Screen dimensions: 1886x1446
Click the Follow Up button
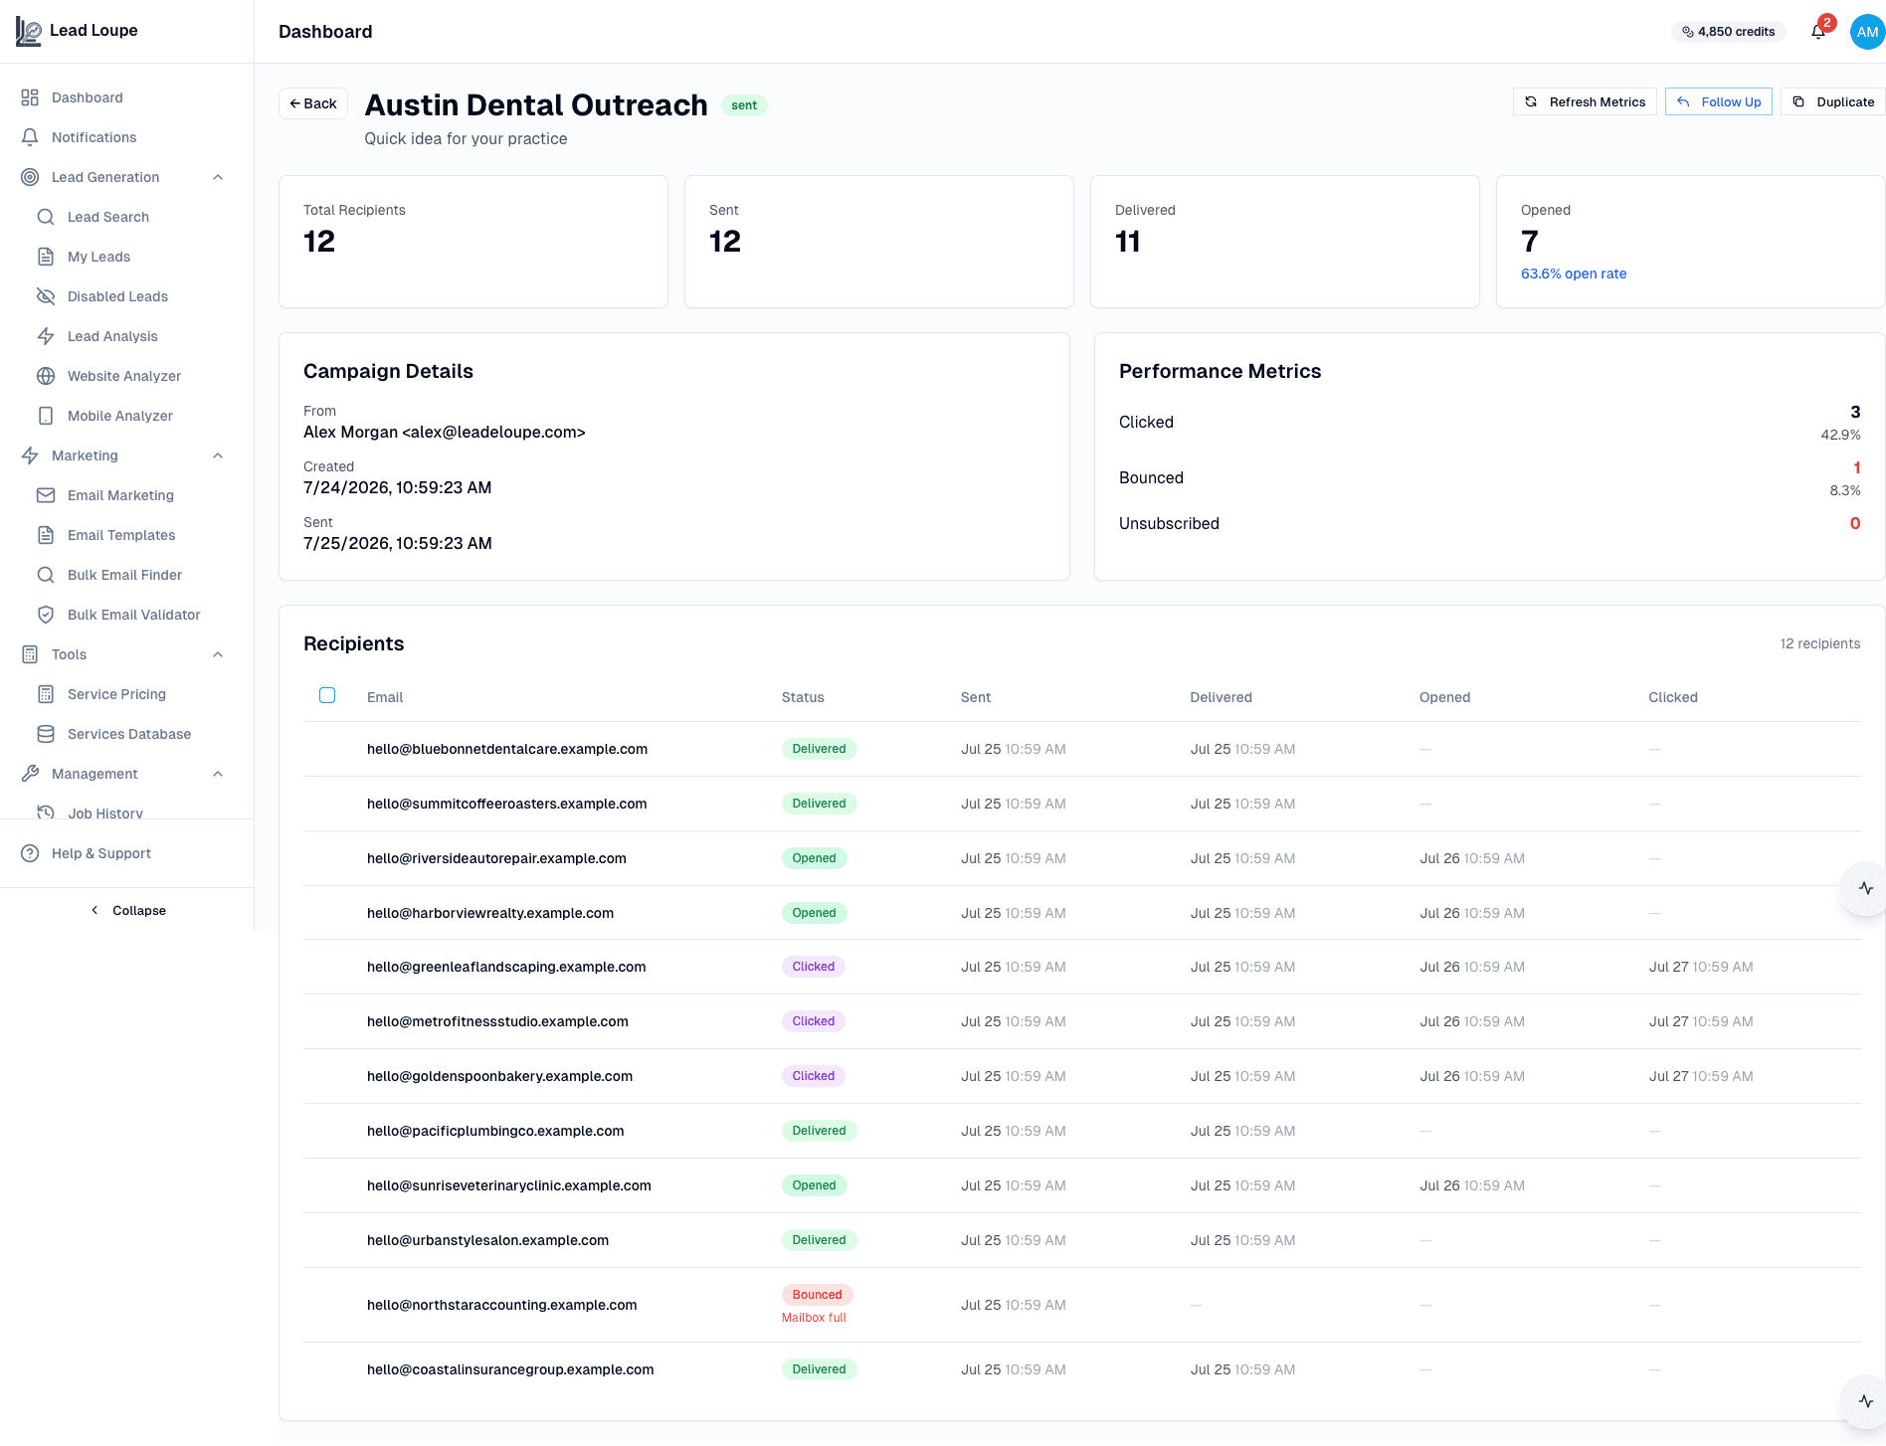[x=1718, y=101]
